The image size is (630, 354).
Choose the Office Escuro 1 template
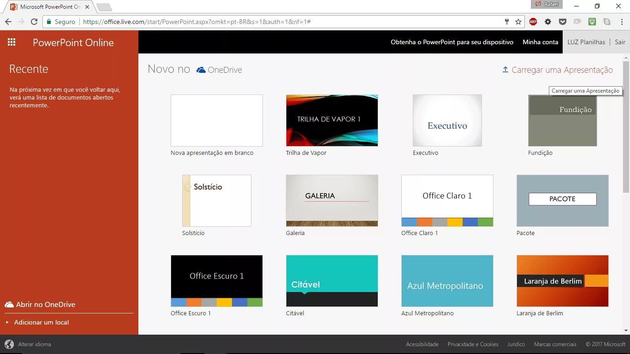(x=217, y=281)
